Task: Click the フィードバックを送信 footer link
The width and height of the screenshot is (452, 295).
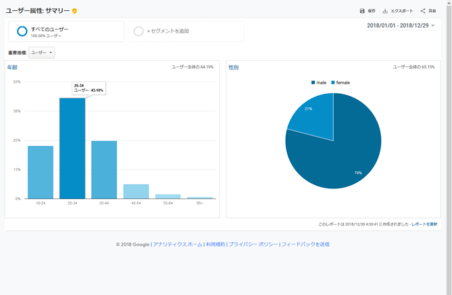Action: coord(305,244)
